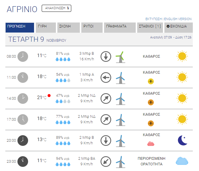Screen dimensions: 199x171
Task: Click the orange mosquito badge at 14:00
Action: tap(151, 102)
